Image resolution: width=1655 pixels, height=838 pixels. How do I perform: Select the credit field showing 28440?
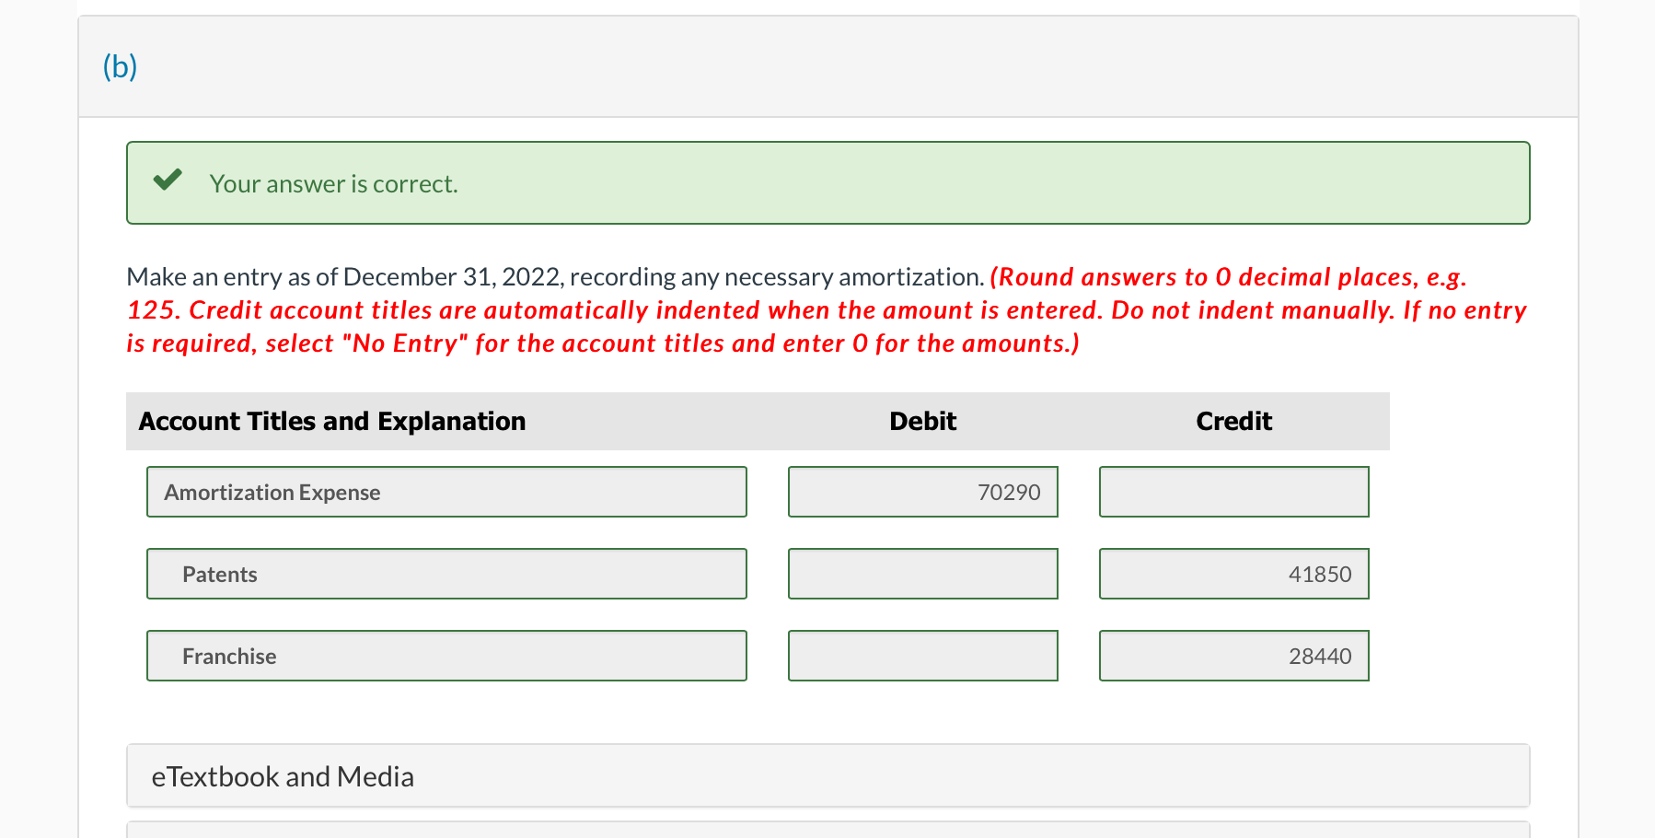click(1233, 656)
